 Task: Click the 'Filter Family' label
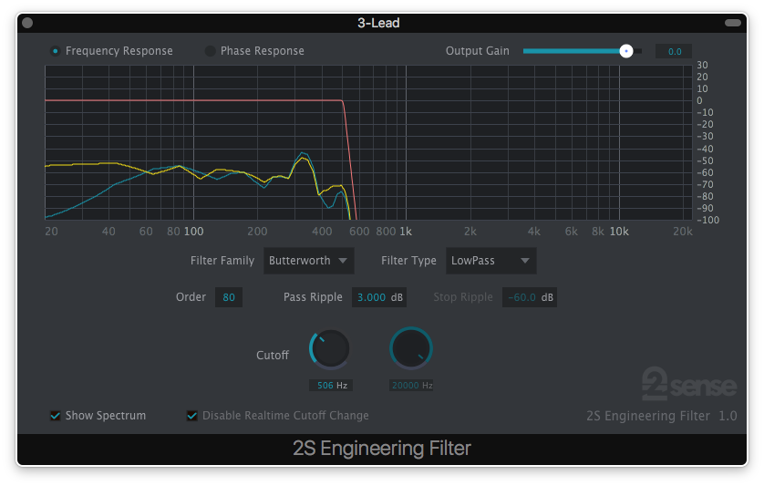(222, 261)
